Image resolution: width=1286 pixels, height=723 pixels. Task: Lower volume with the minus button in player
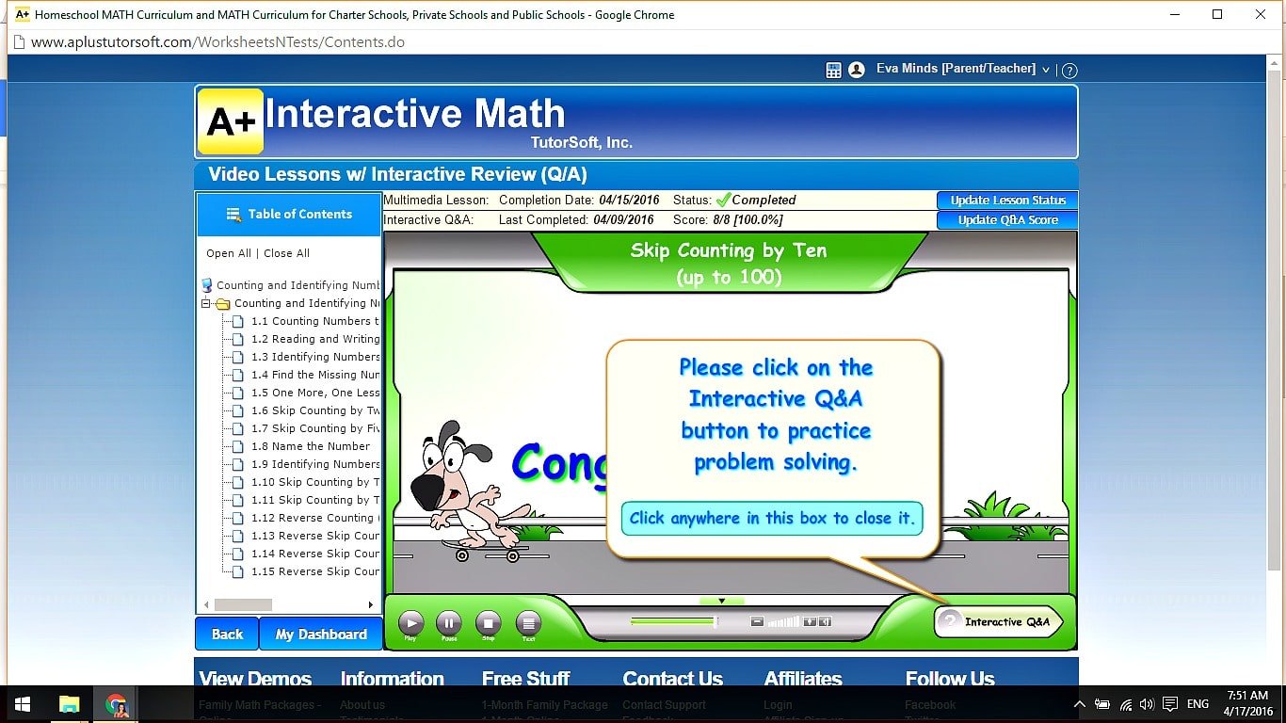tap(757, 621)
